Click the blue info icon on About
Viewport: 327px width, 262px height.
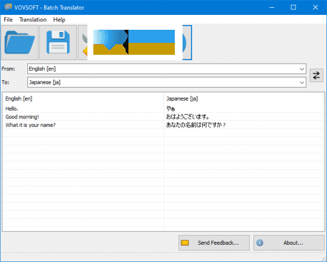(260, 243)
